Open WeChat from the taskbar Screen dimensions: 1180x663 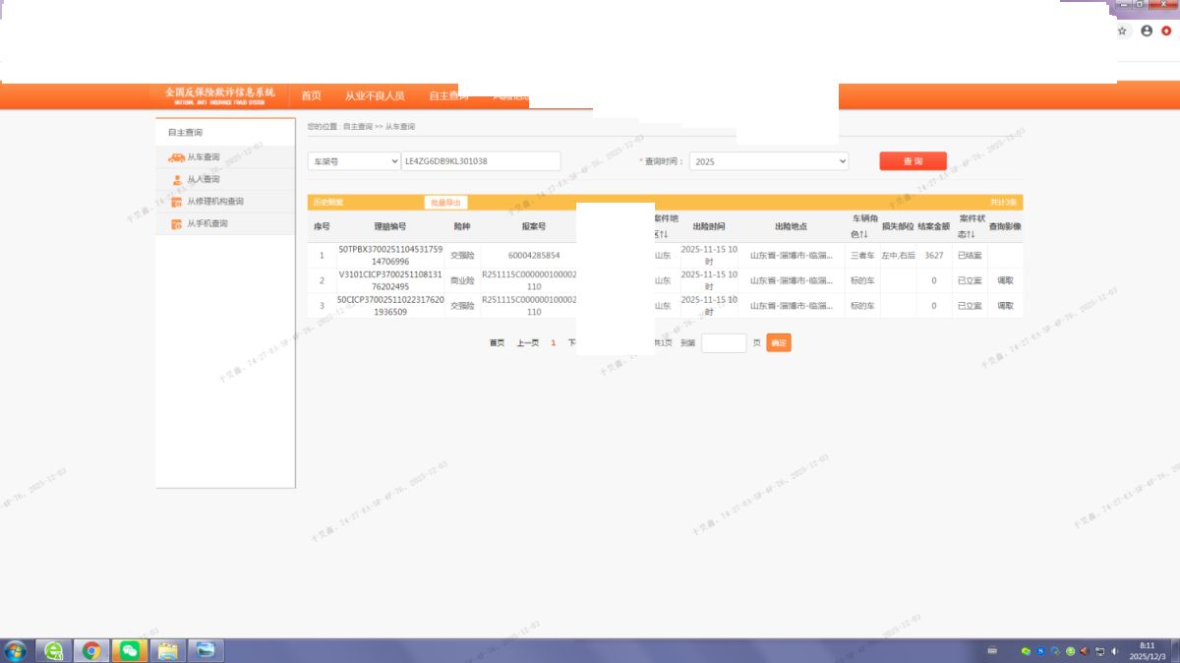pos(129,650)
